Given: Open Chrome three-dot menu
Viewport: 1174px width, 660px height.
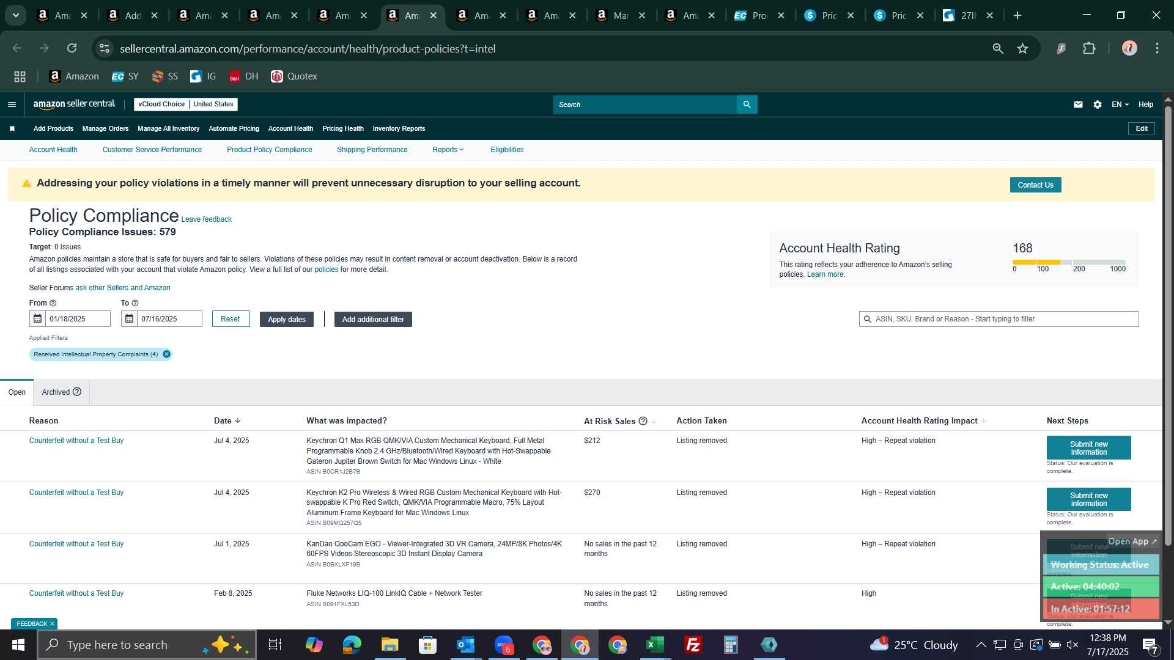Looking at the screenshot, I should click(x=1157, y=48).
